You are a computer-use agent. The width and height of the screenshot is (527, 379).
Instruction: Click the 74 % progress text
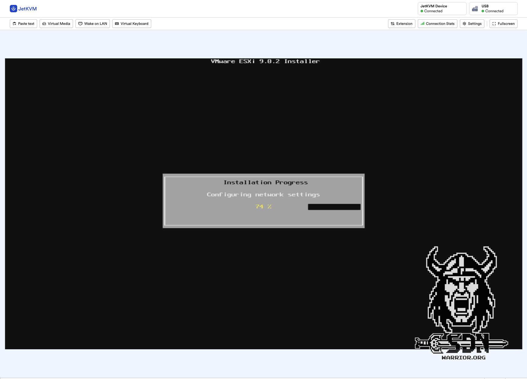pyautogui.click(x=263, y=207)
